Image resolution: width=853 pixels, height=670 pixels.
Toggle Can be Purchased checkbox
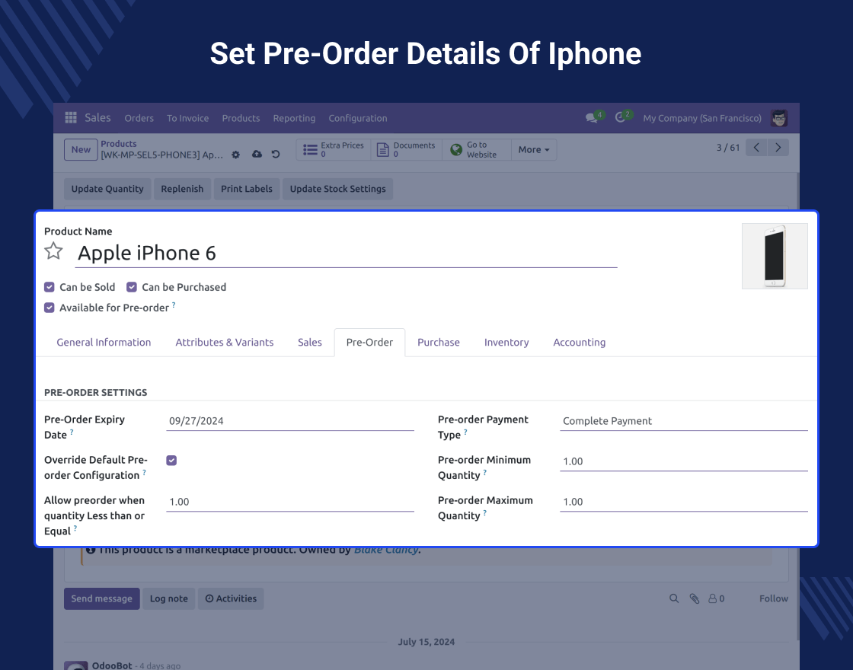(x=132, y=287)
